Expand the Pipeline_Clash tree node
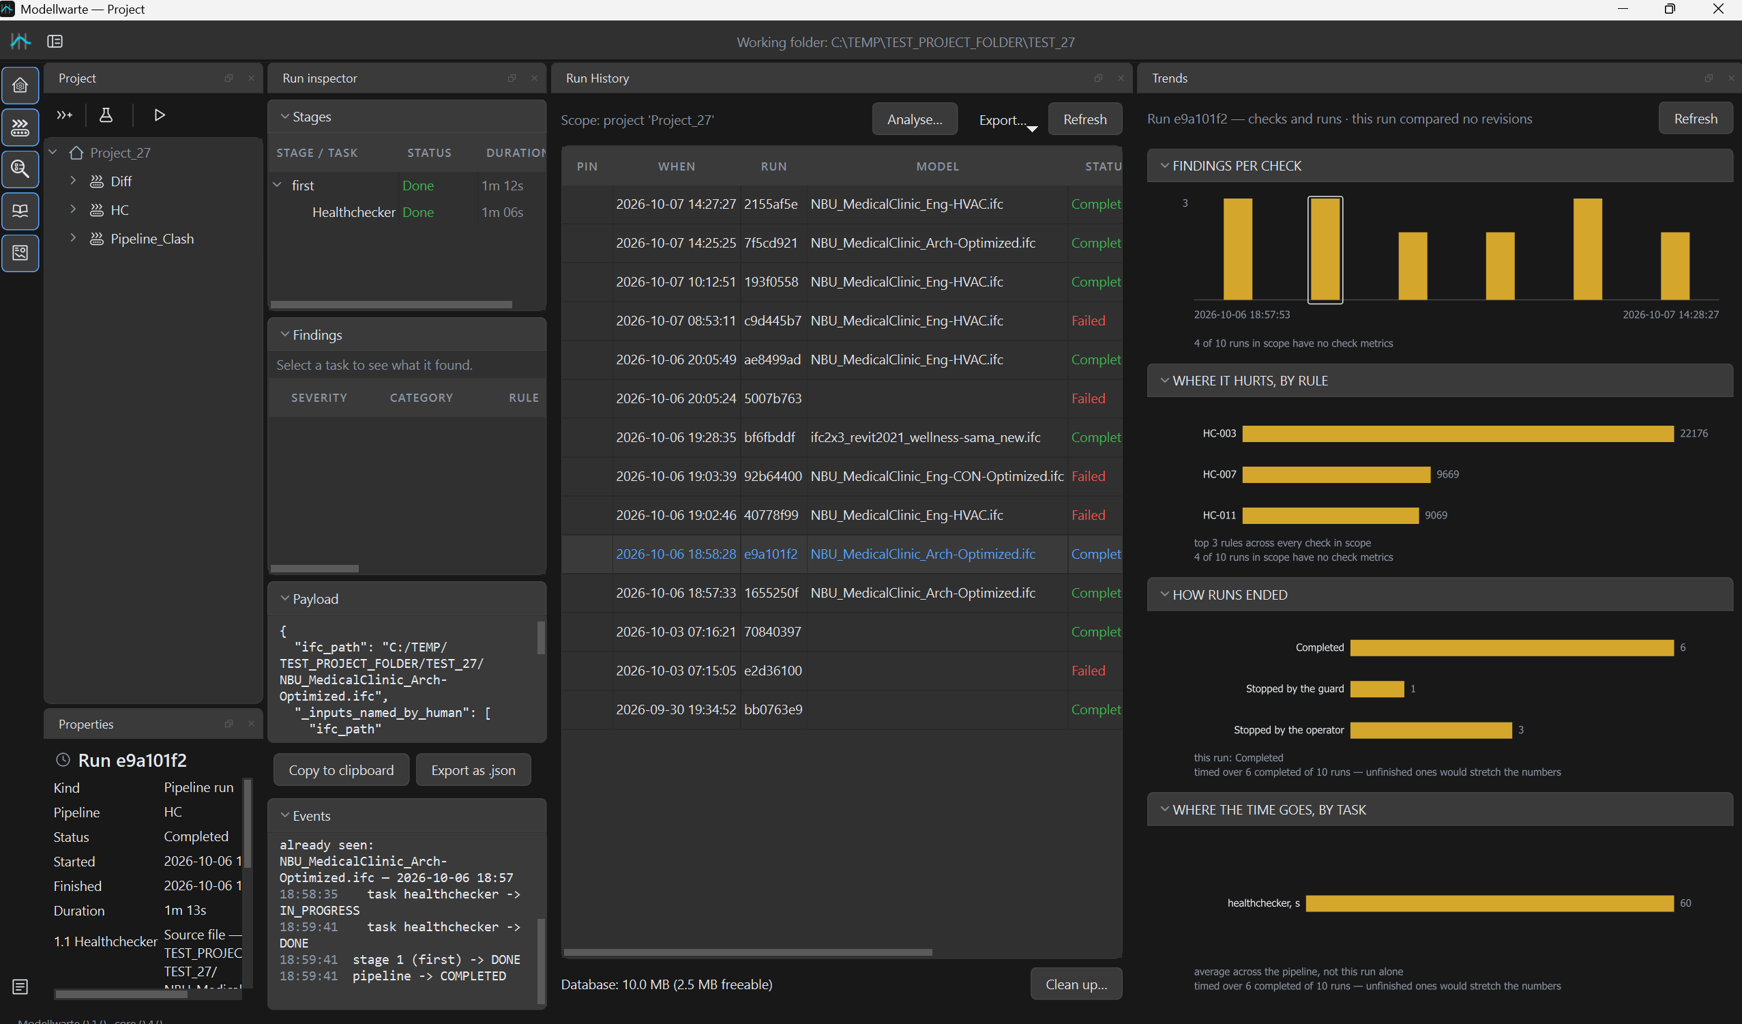This screenshot has height=1024, width=1742. 72,239
